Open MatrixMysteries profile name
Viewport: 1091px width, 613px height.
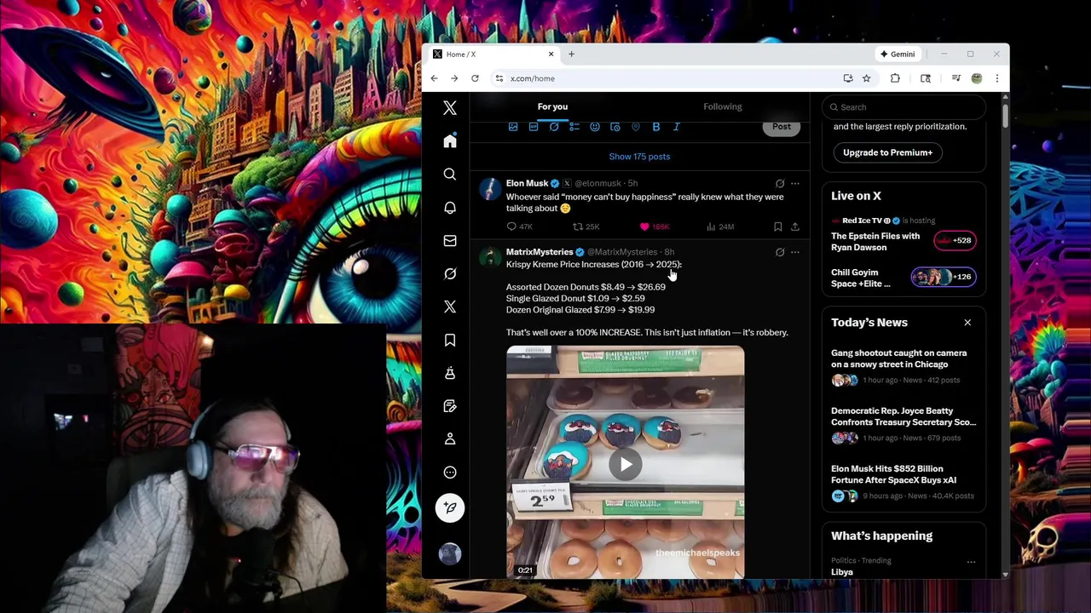pos(540,252)
